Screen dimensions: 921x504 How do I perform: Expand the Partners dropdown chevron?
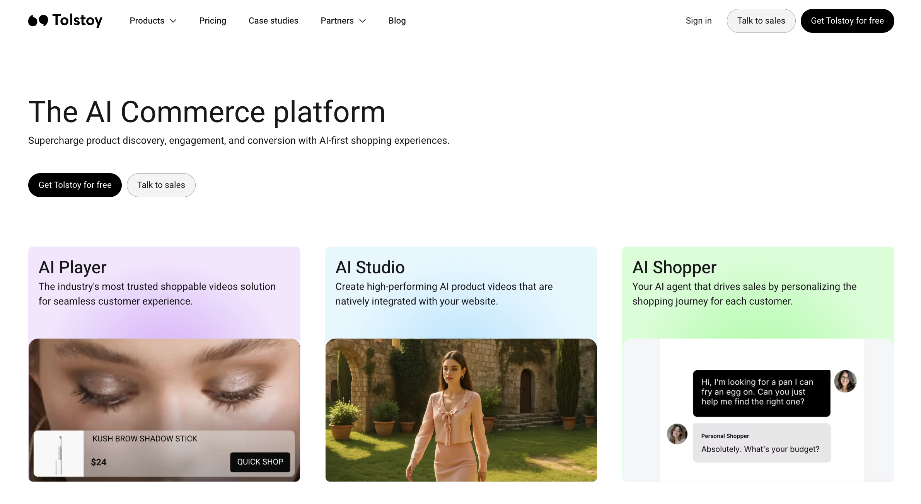pos(362,21)
